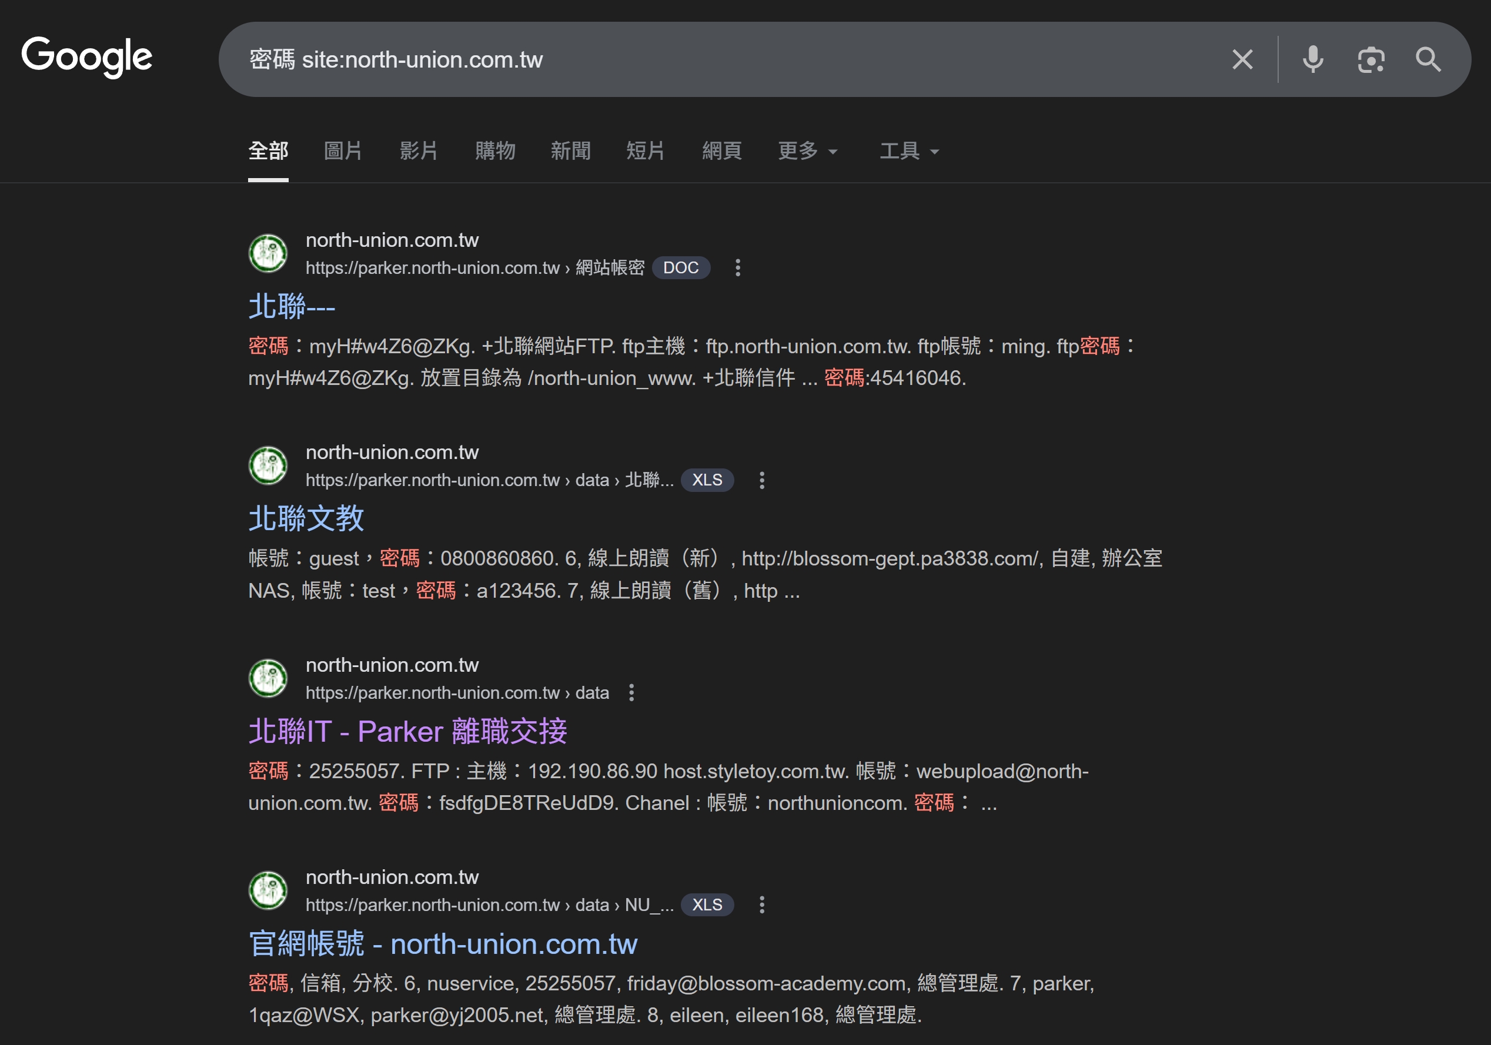
Task: Select the 全部 tab
Action: (268, 150)
